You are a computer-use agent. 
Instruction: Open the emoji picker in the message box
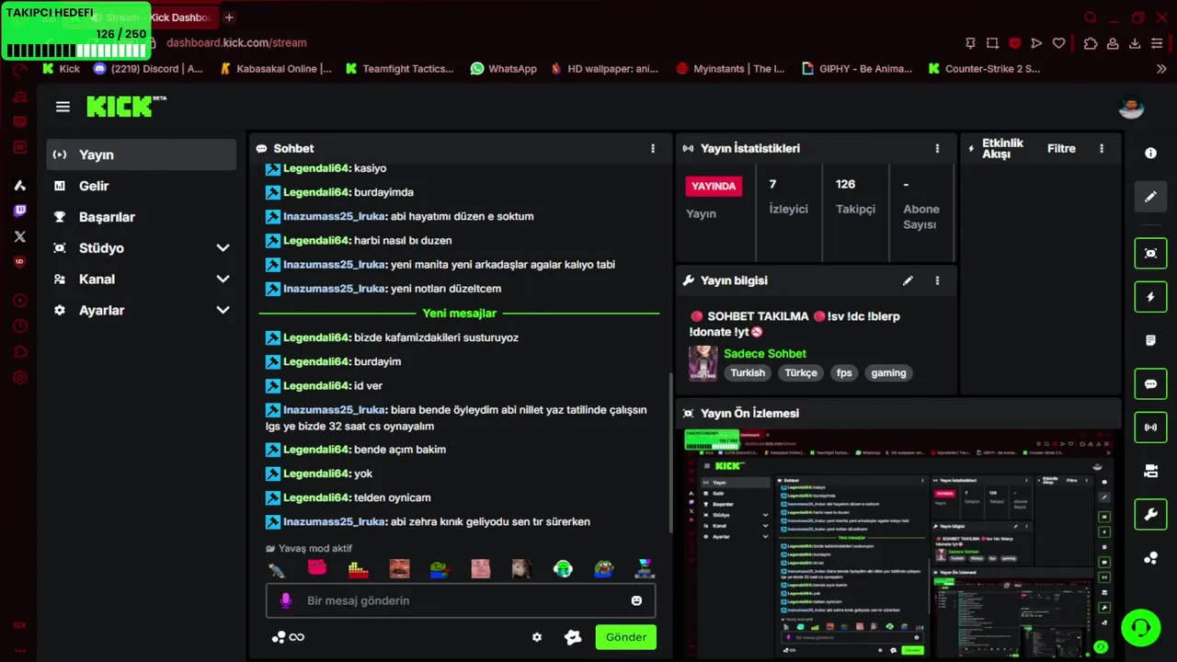(x=636, y=600)
